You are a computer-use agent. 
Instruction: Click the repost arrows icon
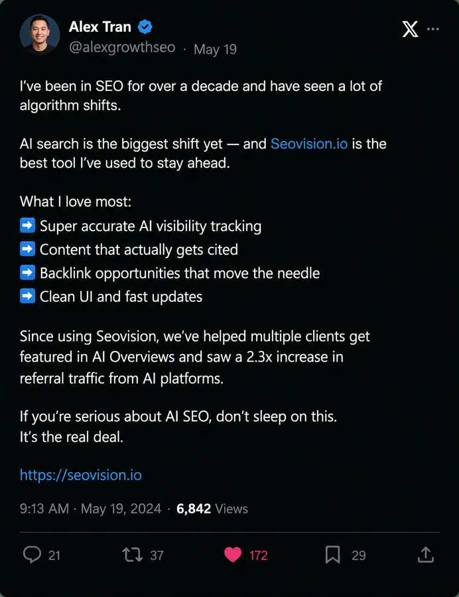pyautogui.click(x=133, y=555)
